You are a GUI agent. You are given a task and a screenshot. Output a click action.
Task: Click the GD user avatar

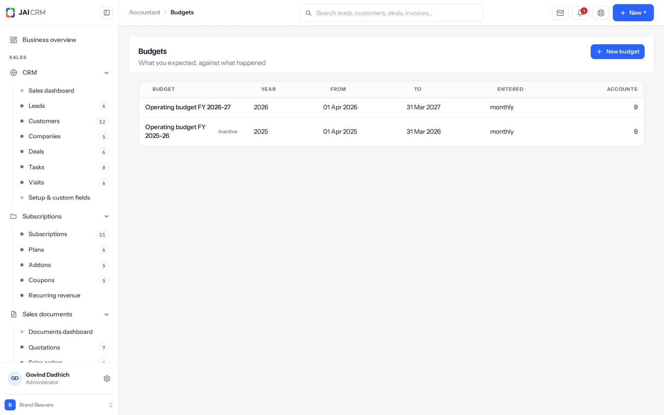coord(15,378)
